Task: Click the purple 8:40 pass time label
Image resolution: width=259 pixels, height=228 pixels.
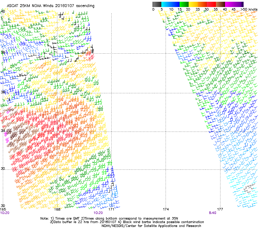Action: (x=212, y=213)
